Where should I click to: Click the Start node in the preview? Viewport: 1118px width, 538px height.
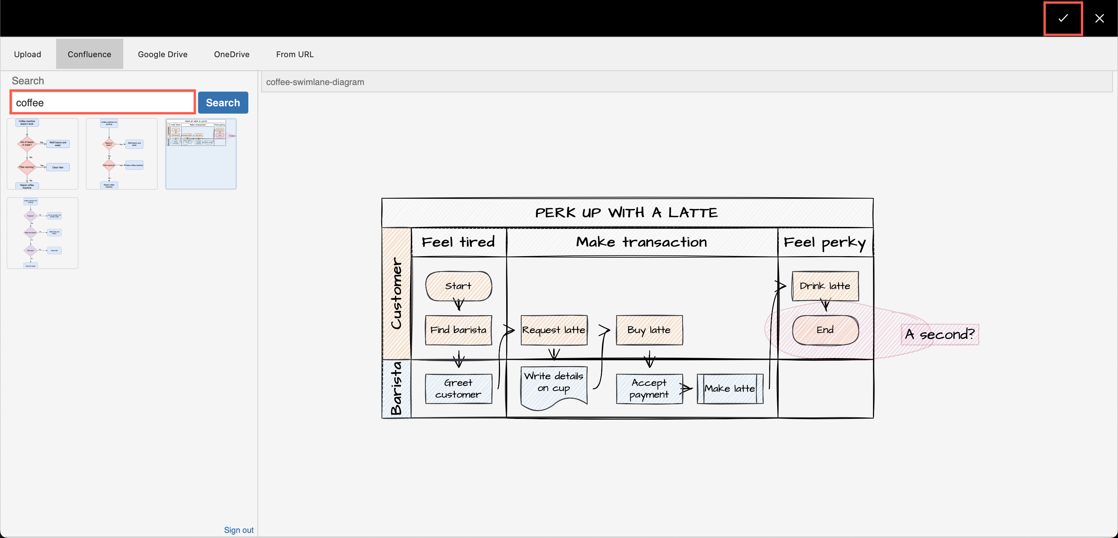point(458,286)
